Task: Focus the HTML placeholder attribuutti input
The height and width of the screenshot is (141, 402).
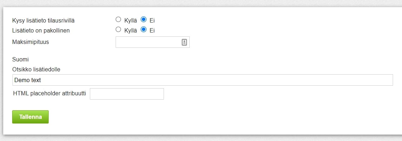Action: coord(127,94)
